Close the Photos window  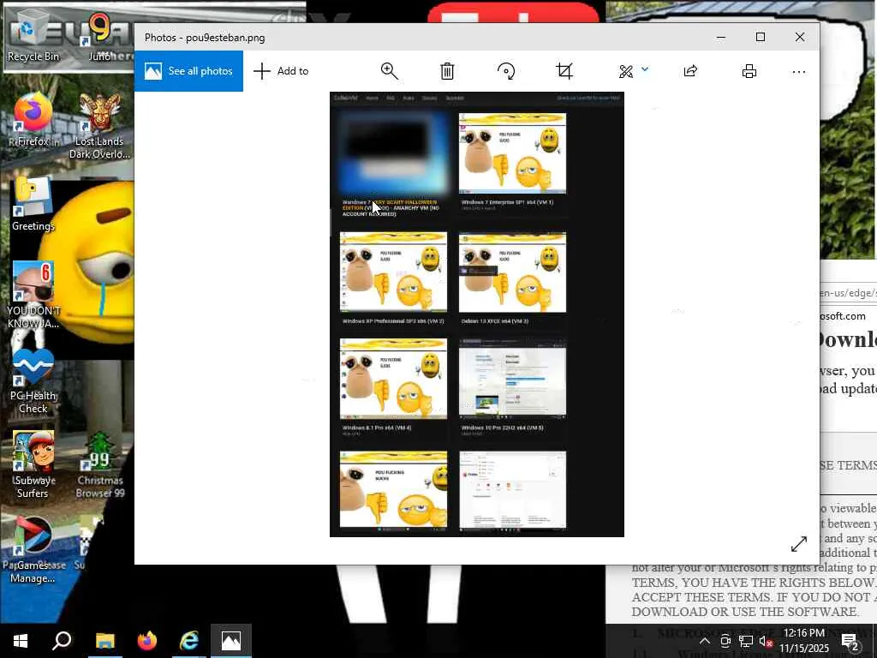click(x=800, y=37)
